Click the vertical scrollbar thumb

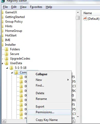[x=78, y=18]
